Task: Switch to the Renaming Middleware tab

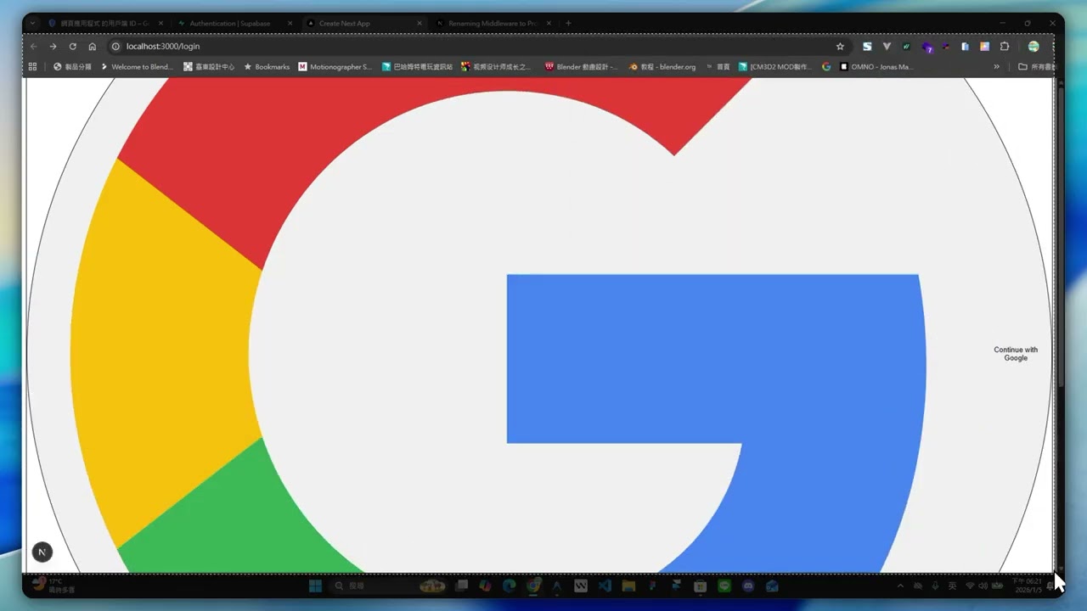Action: pos(493,23)
